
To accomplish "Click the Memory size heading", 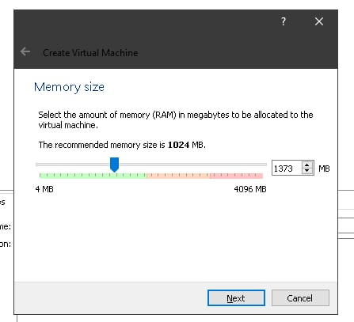I will pyautogui.click(x=69, y=87).
